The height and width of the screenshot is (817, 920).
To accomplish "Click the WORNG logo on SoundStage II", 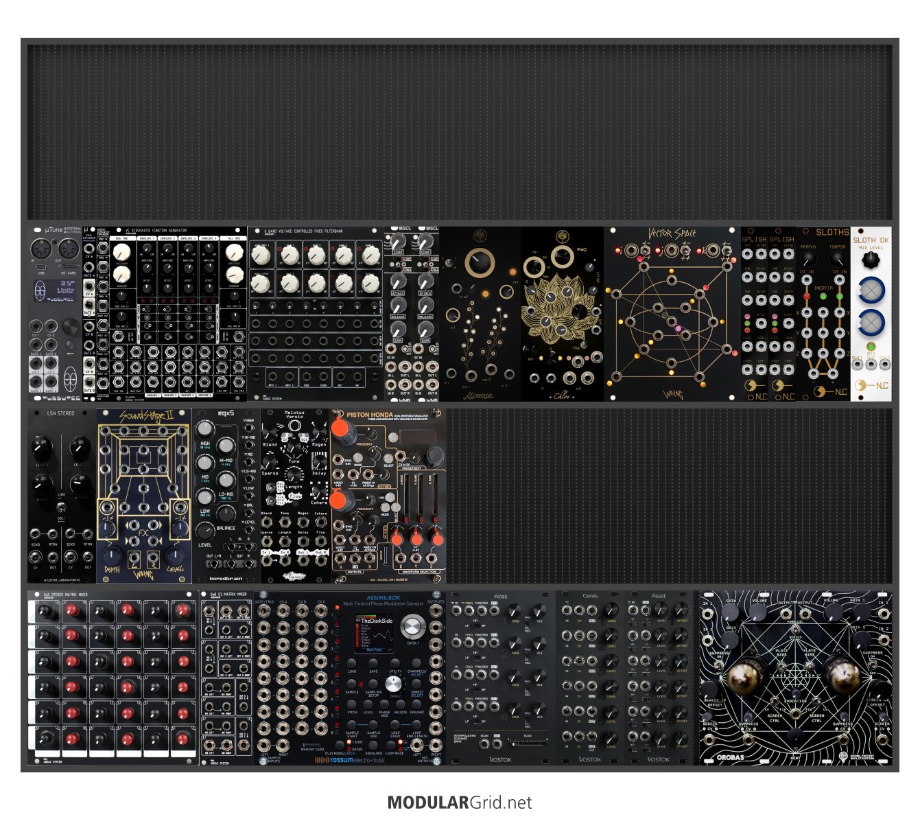I will click(144, 575).
